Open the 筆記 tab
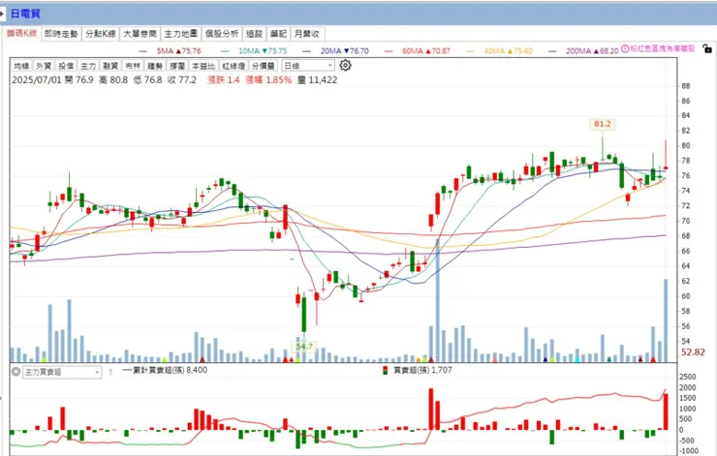The width and height of the screenshot is (717, 456). tap(278, 34)
